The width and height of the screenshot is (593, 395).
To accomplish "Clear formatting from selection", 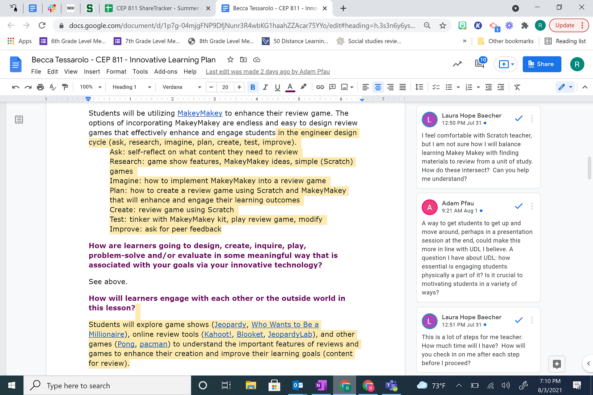I will coord(517,87).
